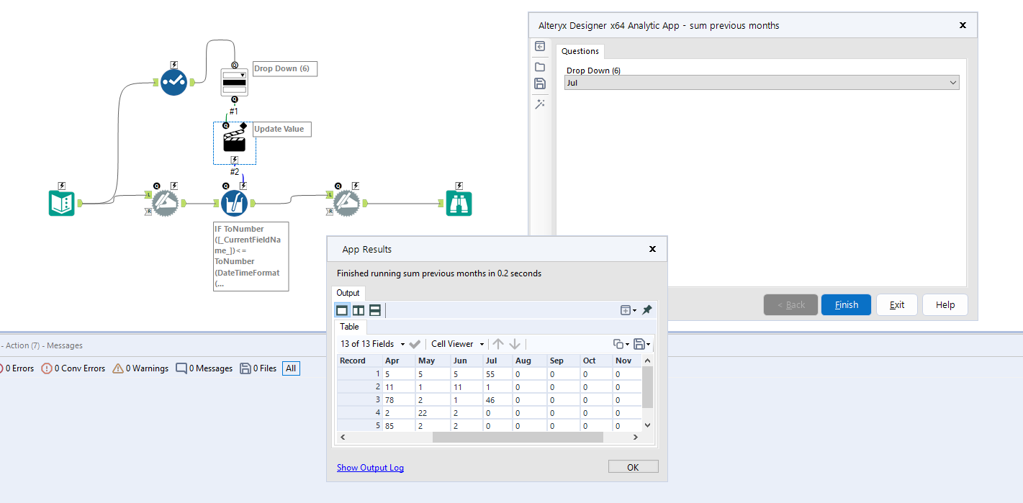The height and width of the screenshot is (503, 1023).
Task: Open the Show Output Log link
Action: point(370,468)
